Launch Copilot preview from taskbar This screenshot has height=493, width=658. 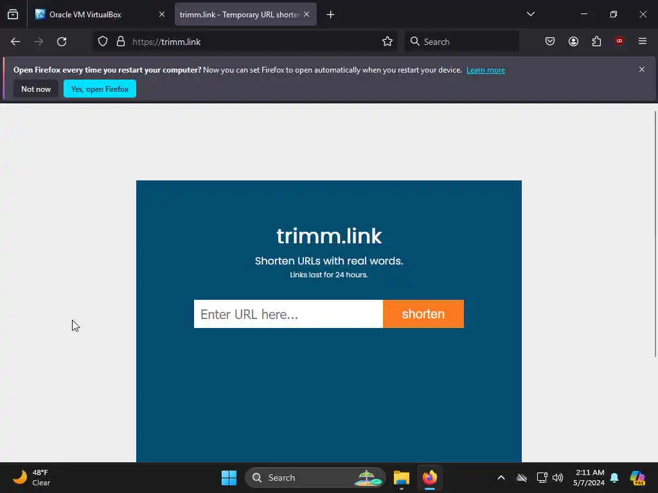pos(637,478)
